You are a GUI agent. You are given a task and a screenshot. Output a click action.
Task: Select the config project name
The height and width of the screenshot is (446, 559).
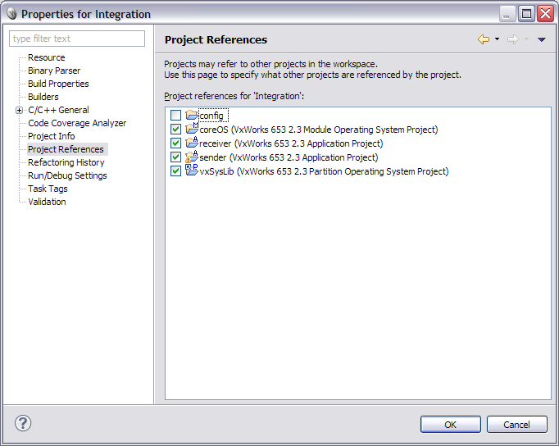[211, 116]
